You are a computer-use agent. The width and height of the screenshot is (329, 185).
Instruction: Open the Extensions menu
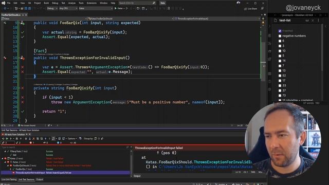click(92, 3)
